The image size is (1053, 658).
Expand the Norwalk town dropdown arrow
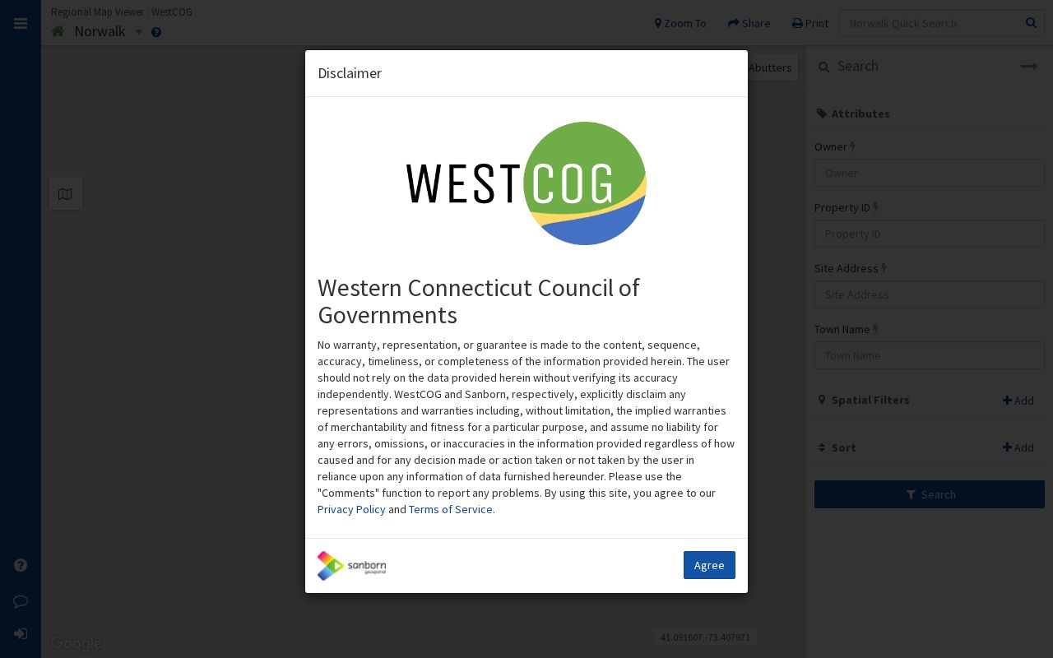pos(139,32)
